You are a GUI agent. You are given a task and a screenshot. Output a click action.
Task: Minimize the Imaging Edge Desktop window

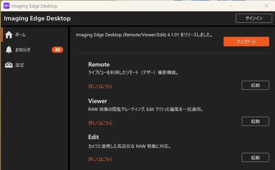click(x=231, y=6)
